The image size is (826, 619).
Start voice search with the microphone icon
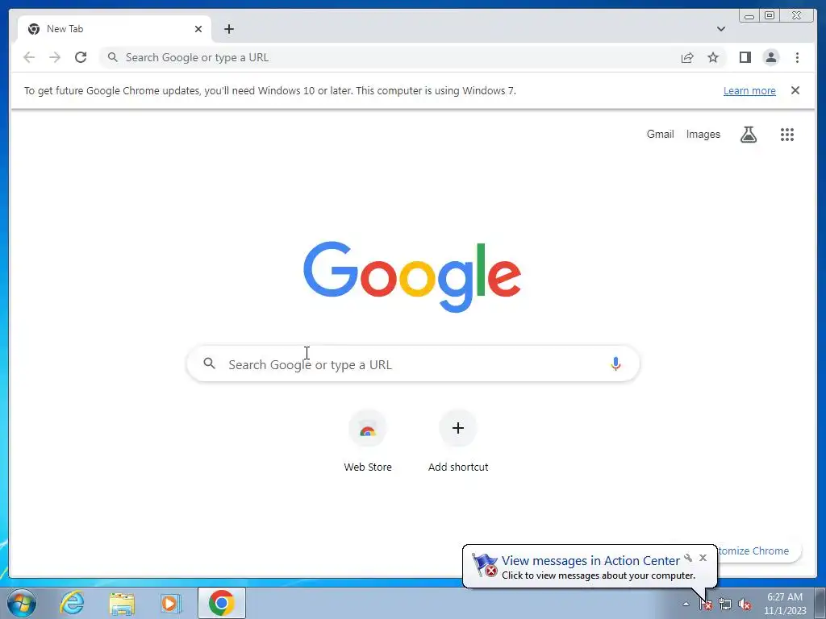pos(615,364)
